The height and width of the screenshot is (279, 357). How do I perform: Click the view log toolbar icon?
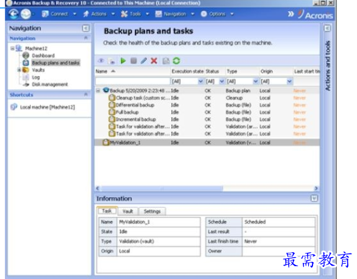point(112,61)
